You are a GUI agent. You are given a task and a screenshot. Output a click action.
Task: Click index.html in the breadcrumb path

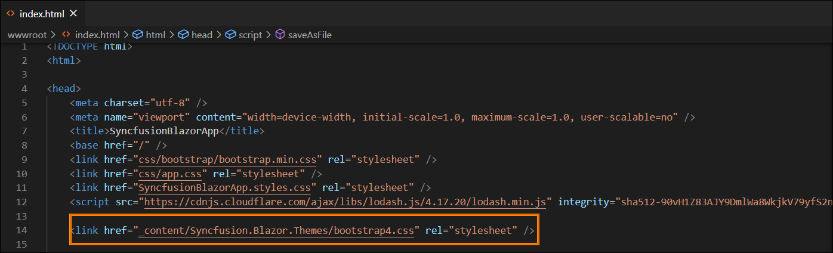[95, 35]
